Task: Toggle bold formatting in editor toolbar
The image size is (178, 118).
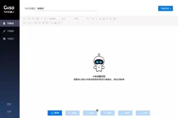Action: tap(93, 19)
